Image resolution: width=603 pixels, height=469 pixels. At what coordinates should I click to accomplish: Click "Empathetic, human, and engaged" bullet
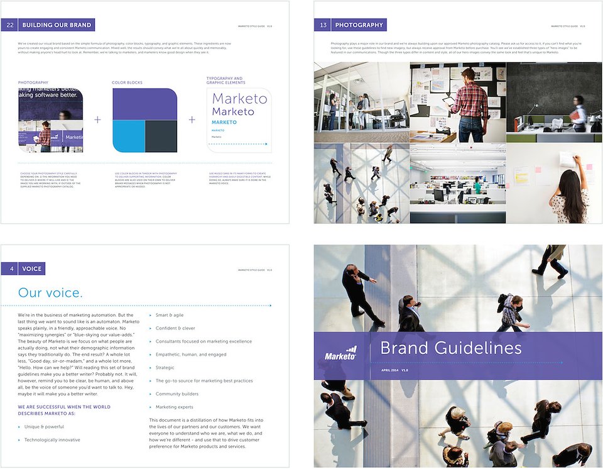click(x=191, y=354)
